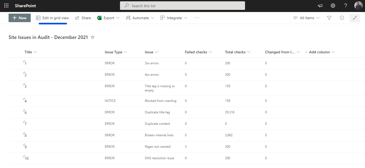Open the more options ellipsis menu
The height and width of the screenshot is (168, 365).
pyautogui.click(x=197, y=18)
